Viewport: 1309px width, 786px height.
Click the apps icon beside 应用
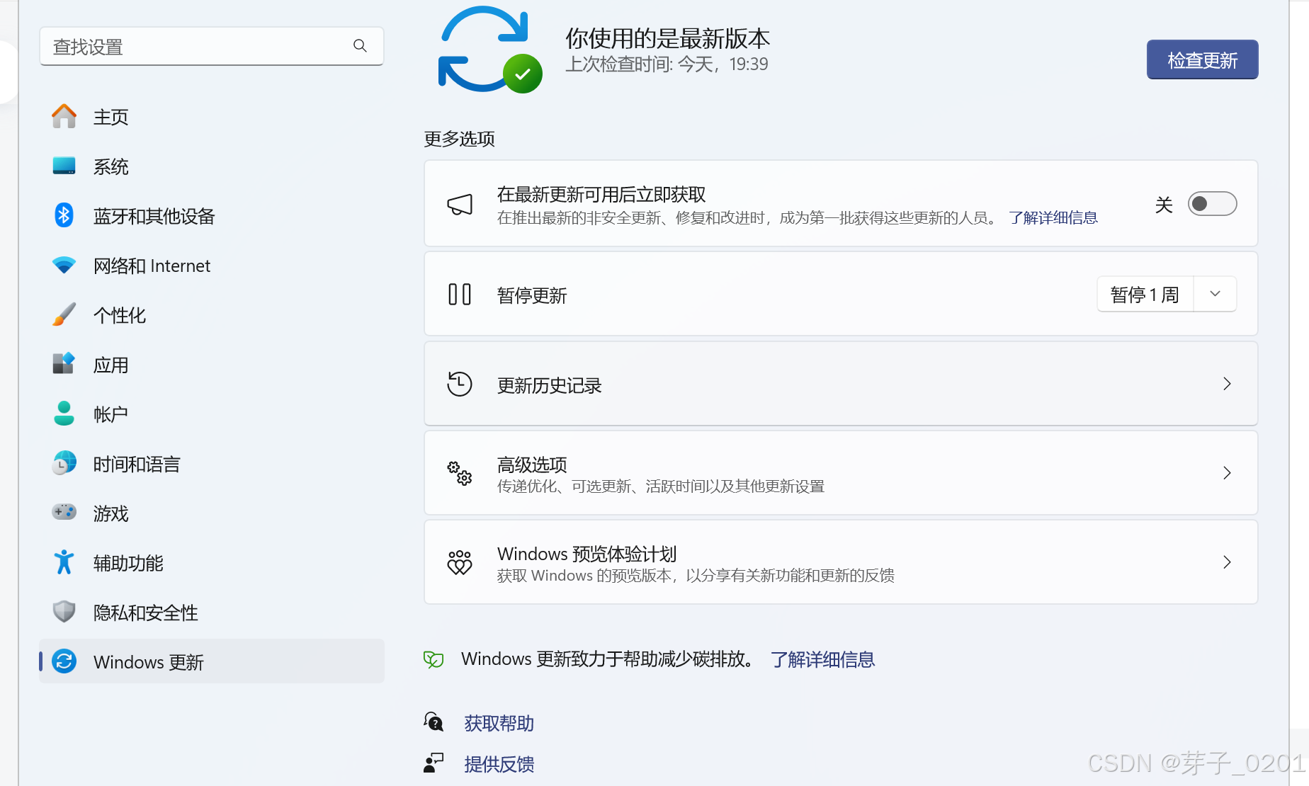tap(64, 364)
